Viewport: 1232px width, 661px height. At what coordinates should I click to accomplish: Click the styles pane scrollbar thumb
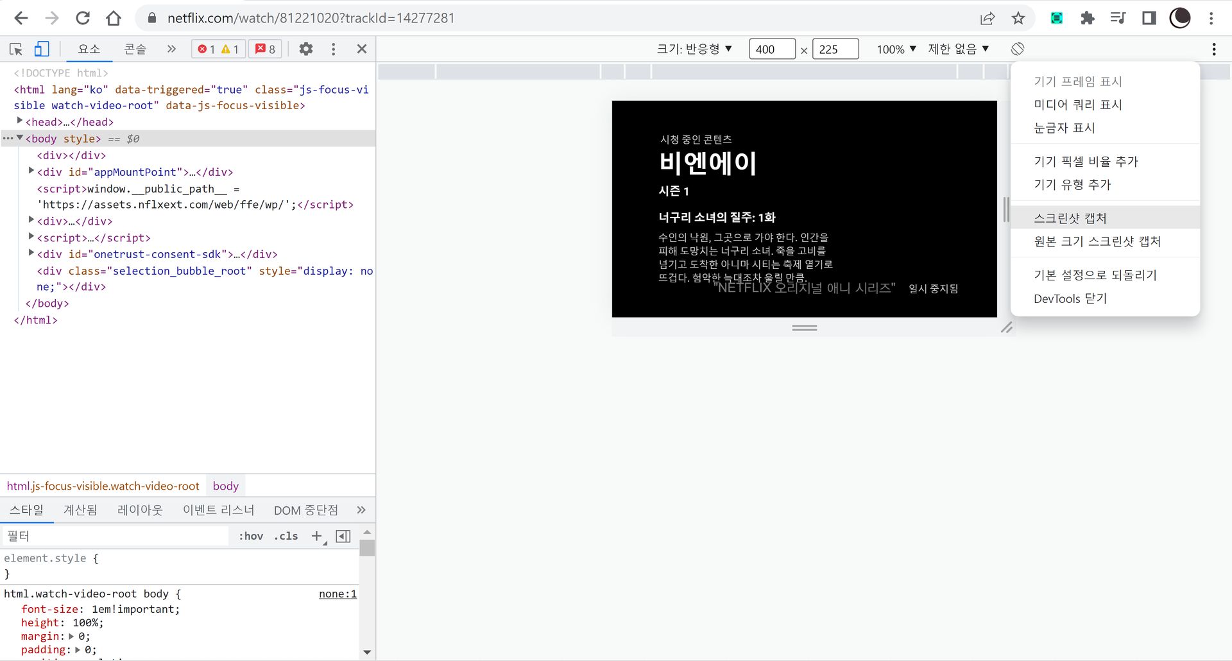tap(367, 547)
